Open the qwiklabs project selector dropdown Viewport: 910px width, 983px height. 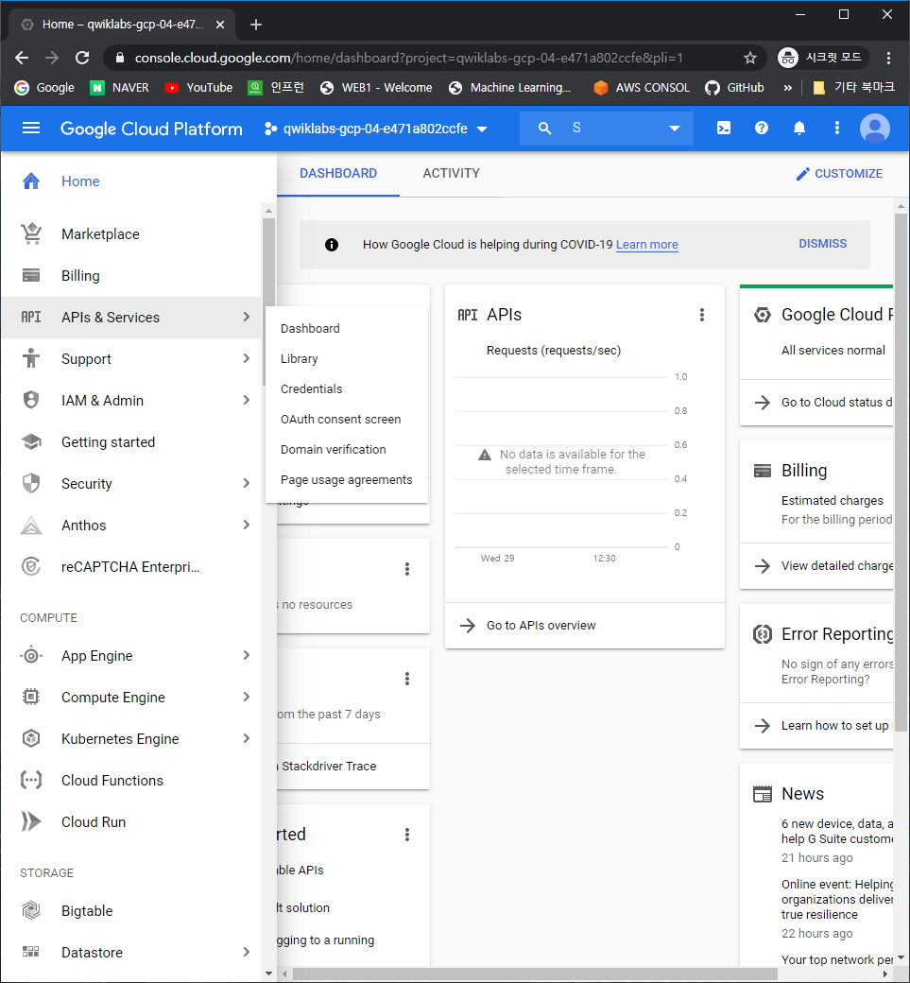coord(376,129)
